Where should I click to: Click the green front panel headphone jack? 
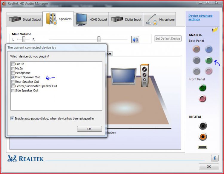click(x=202, y=88)
